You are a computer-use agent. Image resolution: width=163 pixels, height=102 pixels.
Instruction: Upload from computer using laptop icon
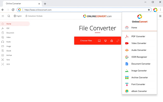[x=99, y=41]
